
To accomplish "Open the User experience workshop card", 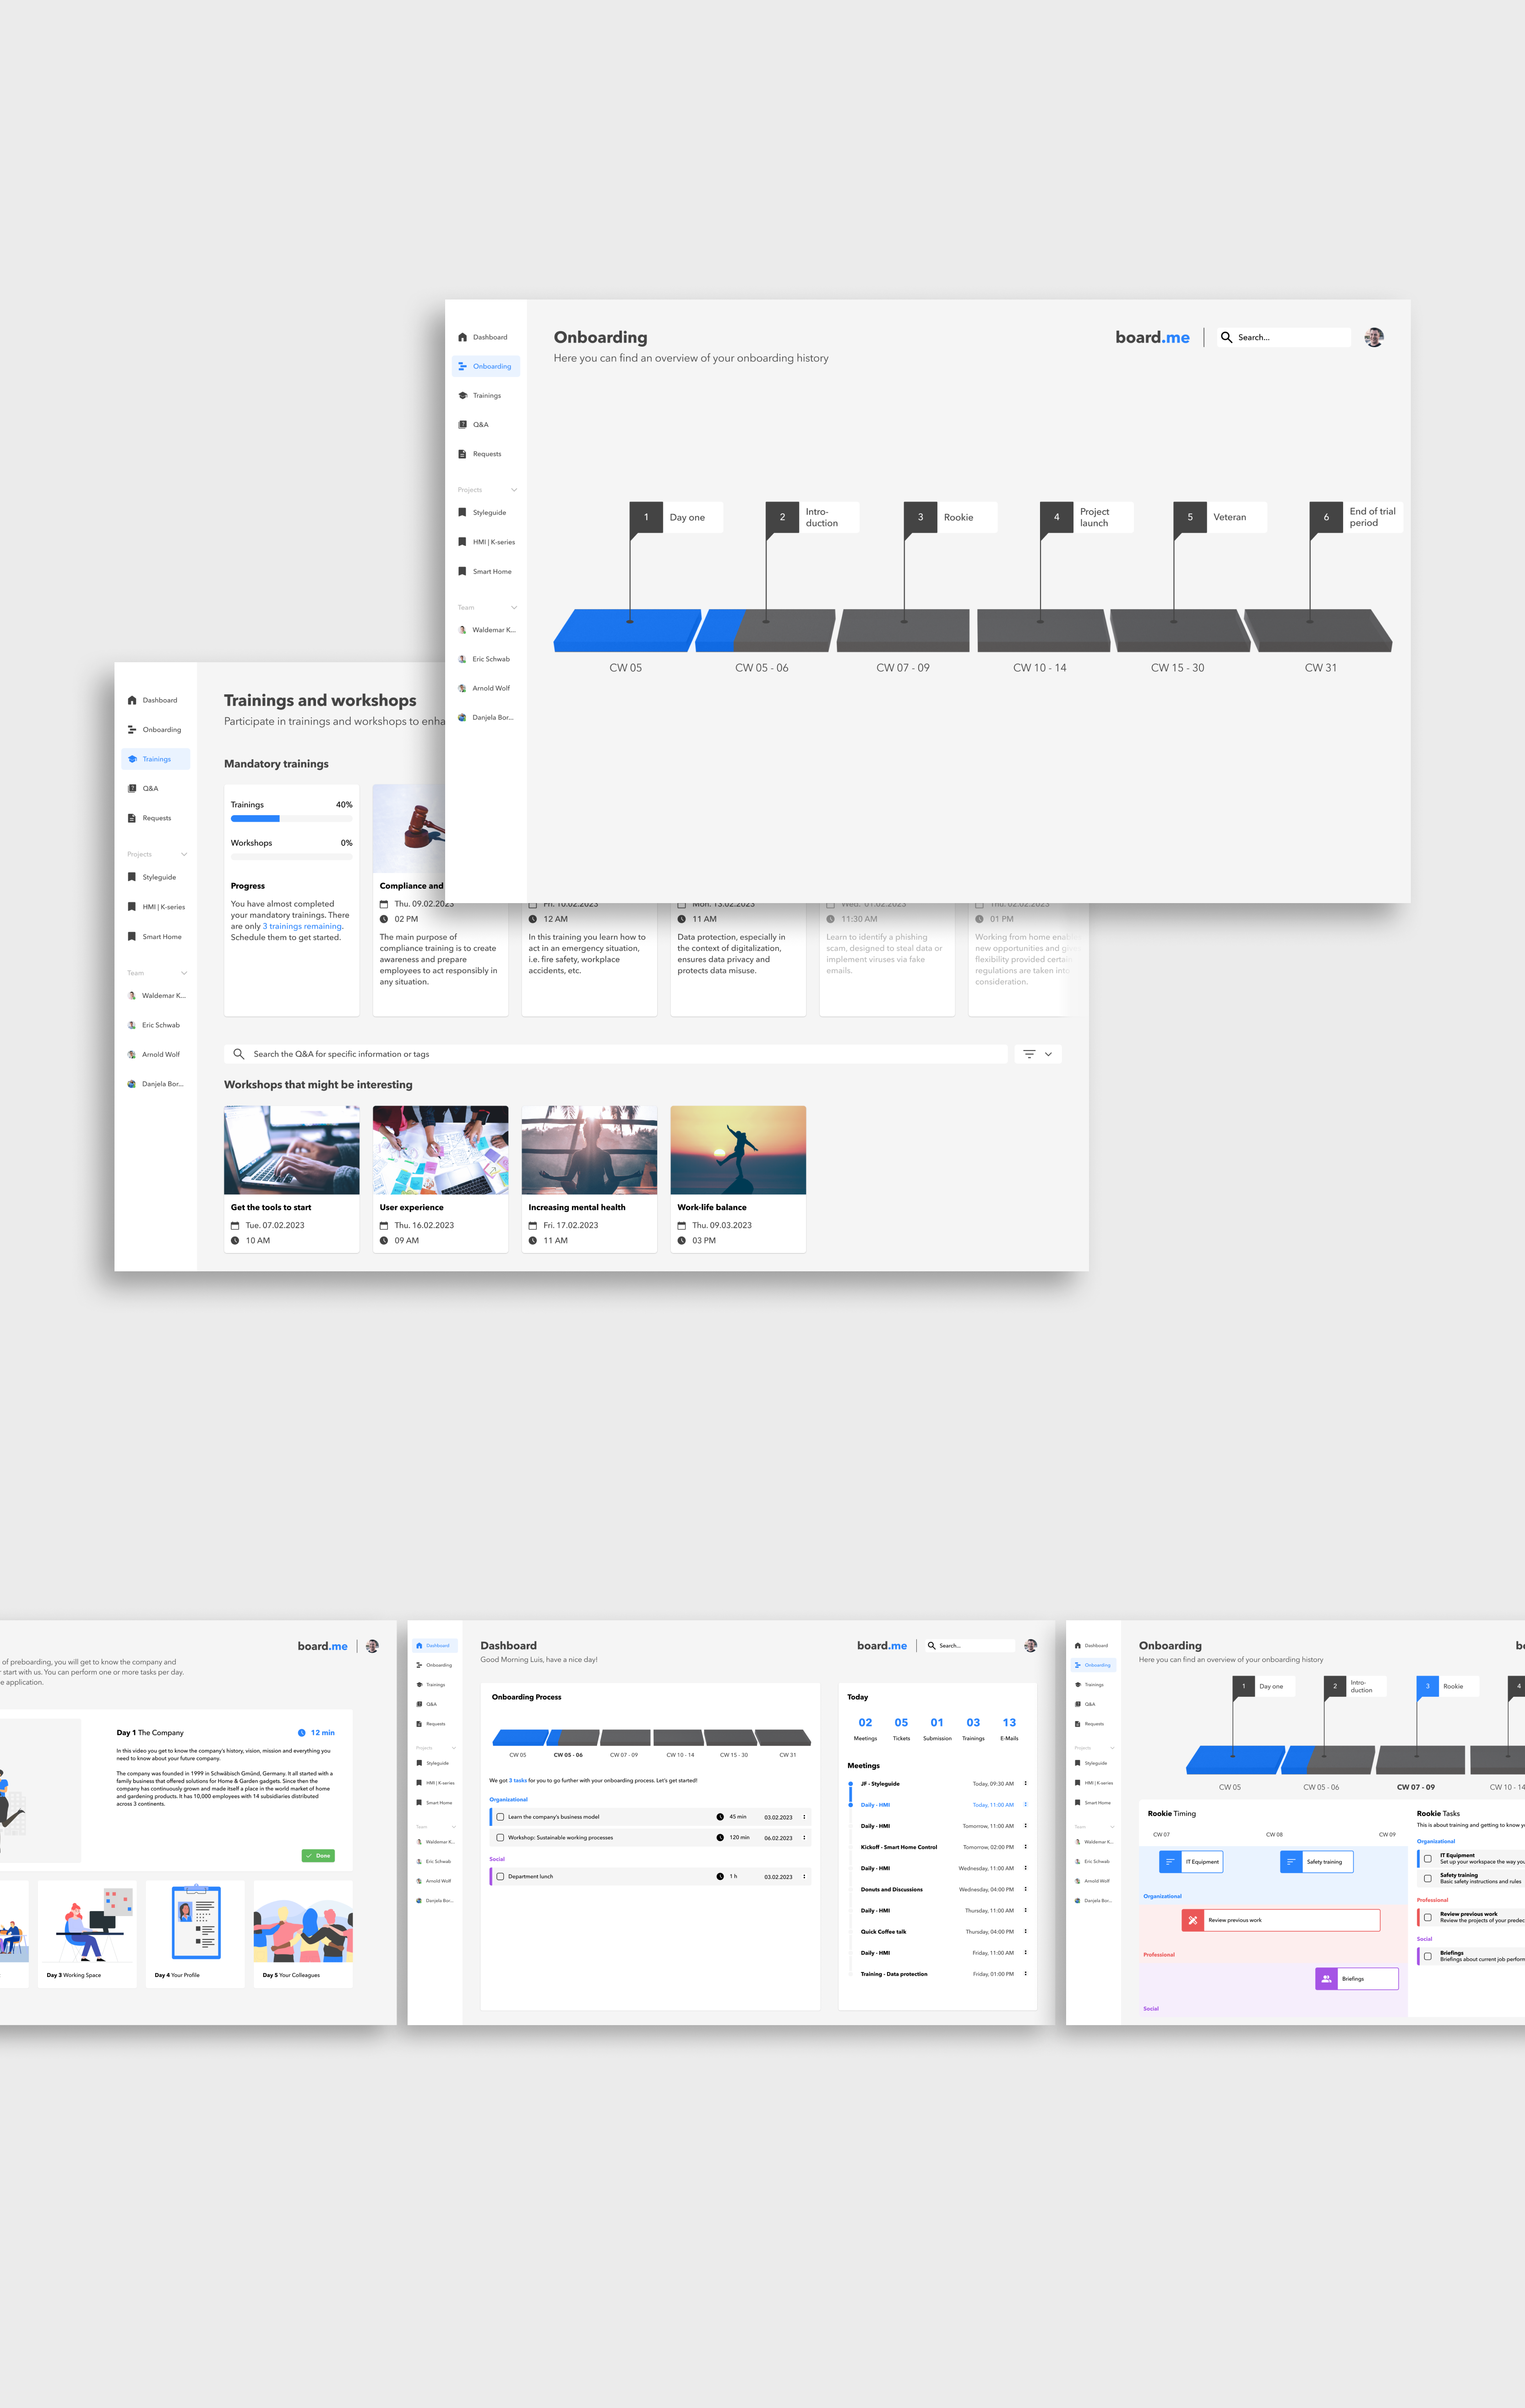I will coord(440,1179).
